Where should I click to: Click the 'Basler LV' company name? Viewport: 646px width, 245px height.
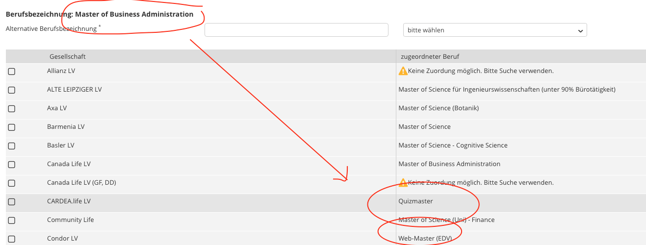click(61, 146)
